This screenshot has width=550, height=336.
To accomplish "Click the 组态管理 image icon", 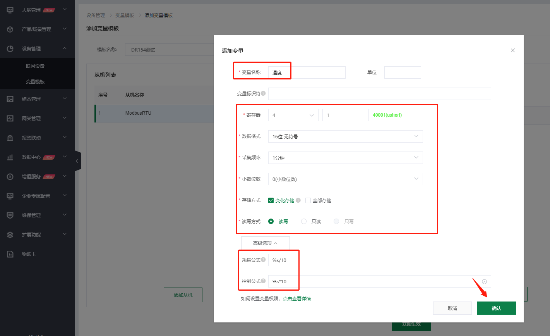I will click(x=10, y=99).
